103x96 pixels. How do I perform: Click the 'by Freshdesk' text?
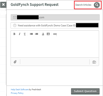[35, 90]
